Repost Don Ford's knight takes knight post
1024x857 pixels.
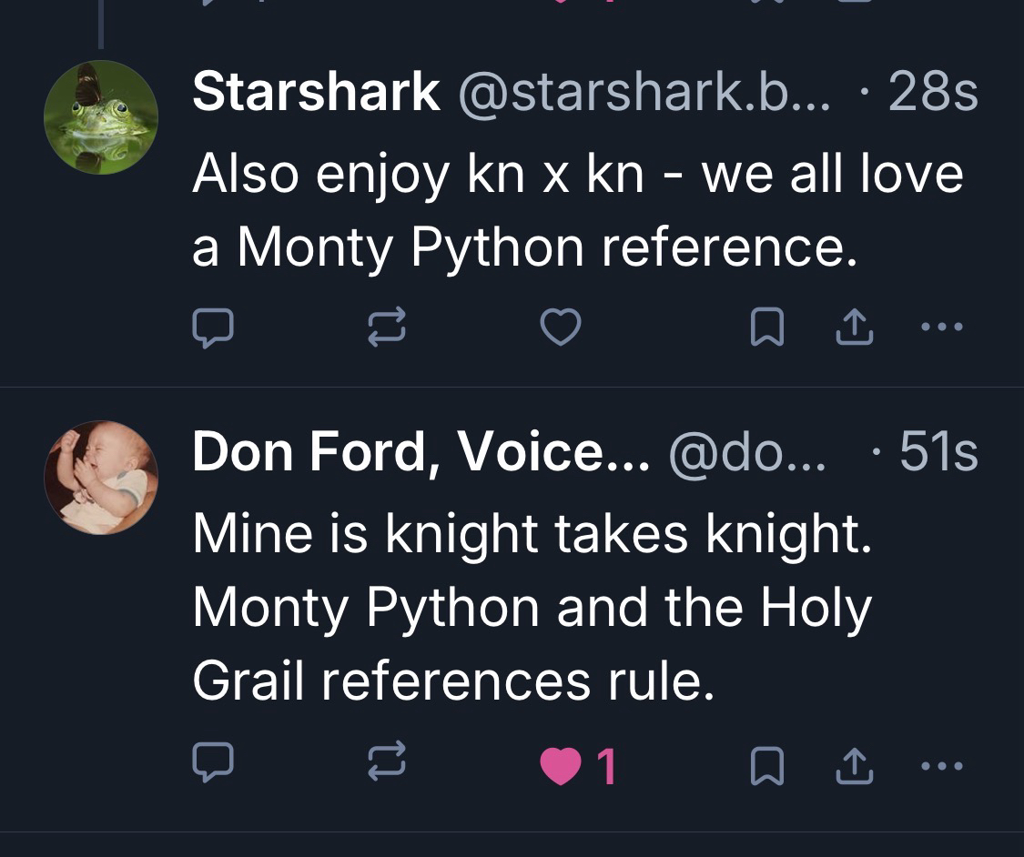[387, 764]
